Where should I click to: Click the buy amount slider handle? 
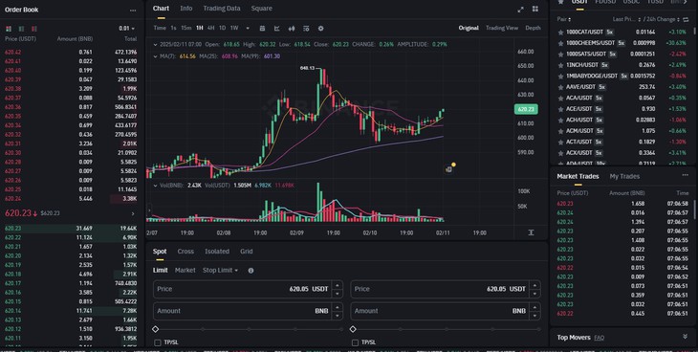(x=155, y=329)
